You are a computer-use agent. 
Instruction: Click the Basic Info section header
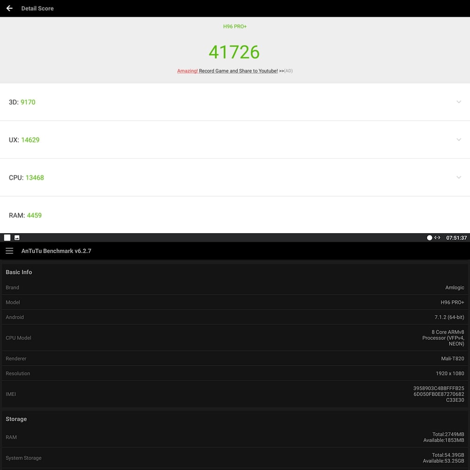(19, 272)
